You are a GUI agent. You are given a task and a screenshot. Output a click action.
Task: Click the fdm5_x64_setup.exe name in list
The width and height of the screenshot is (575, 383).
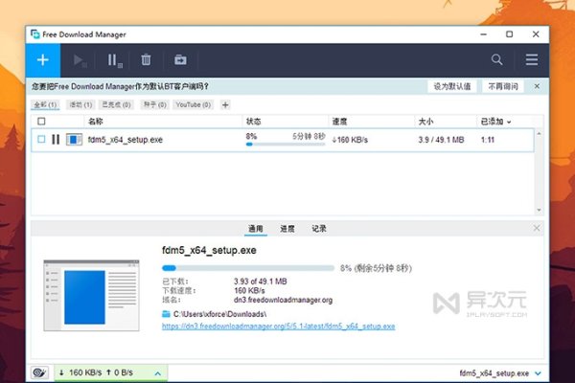125,140
